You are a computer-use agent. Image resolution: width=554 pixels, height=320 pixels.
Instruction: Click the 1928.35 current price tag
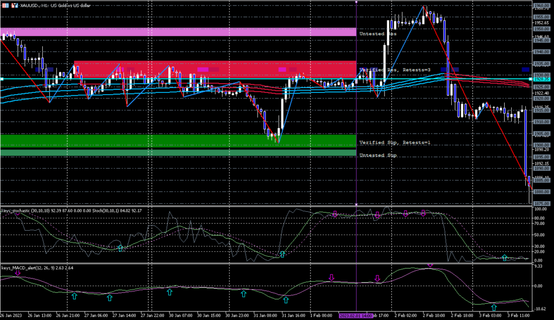point(541,79)
